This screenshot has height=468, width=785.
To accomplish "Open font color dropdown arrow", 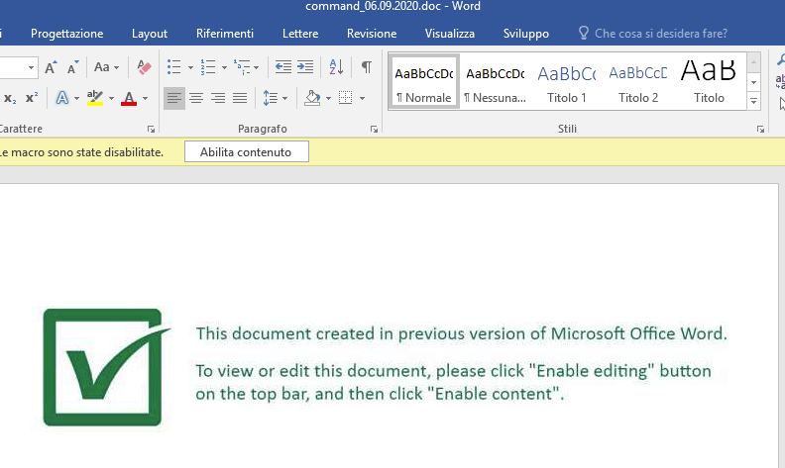I will [145, 99].
